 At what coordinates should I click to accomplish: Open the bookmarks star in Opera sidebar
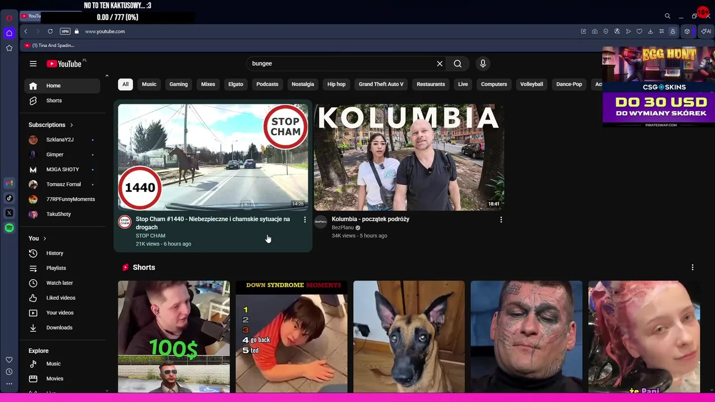[x=9, y=48]
